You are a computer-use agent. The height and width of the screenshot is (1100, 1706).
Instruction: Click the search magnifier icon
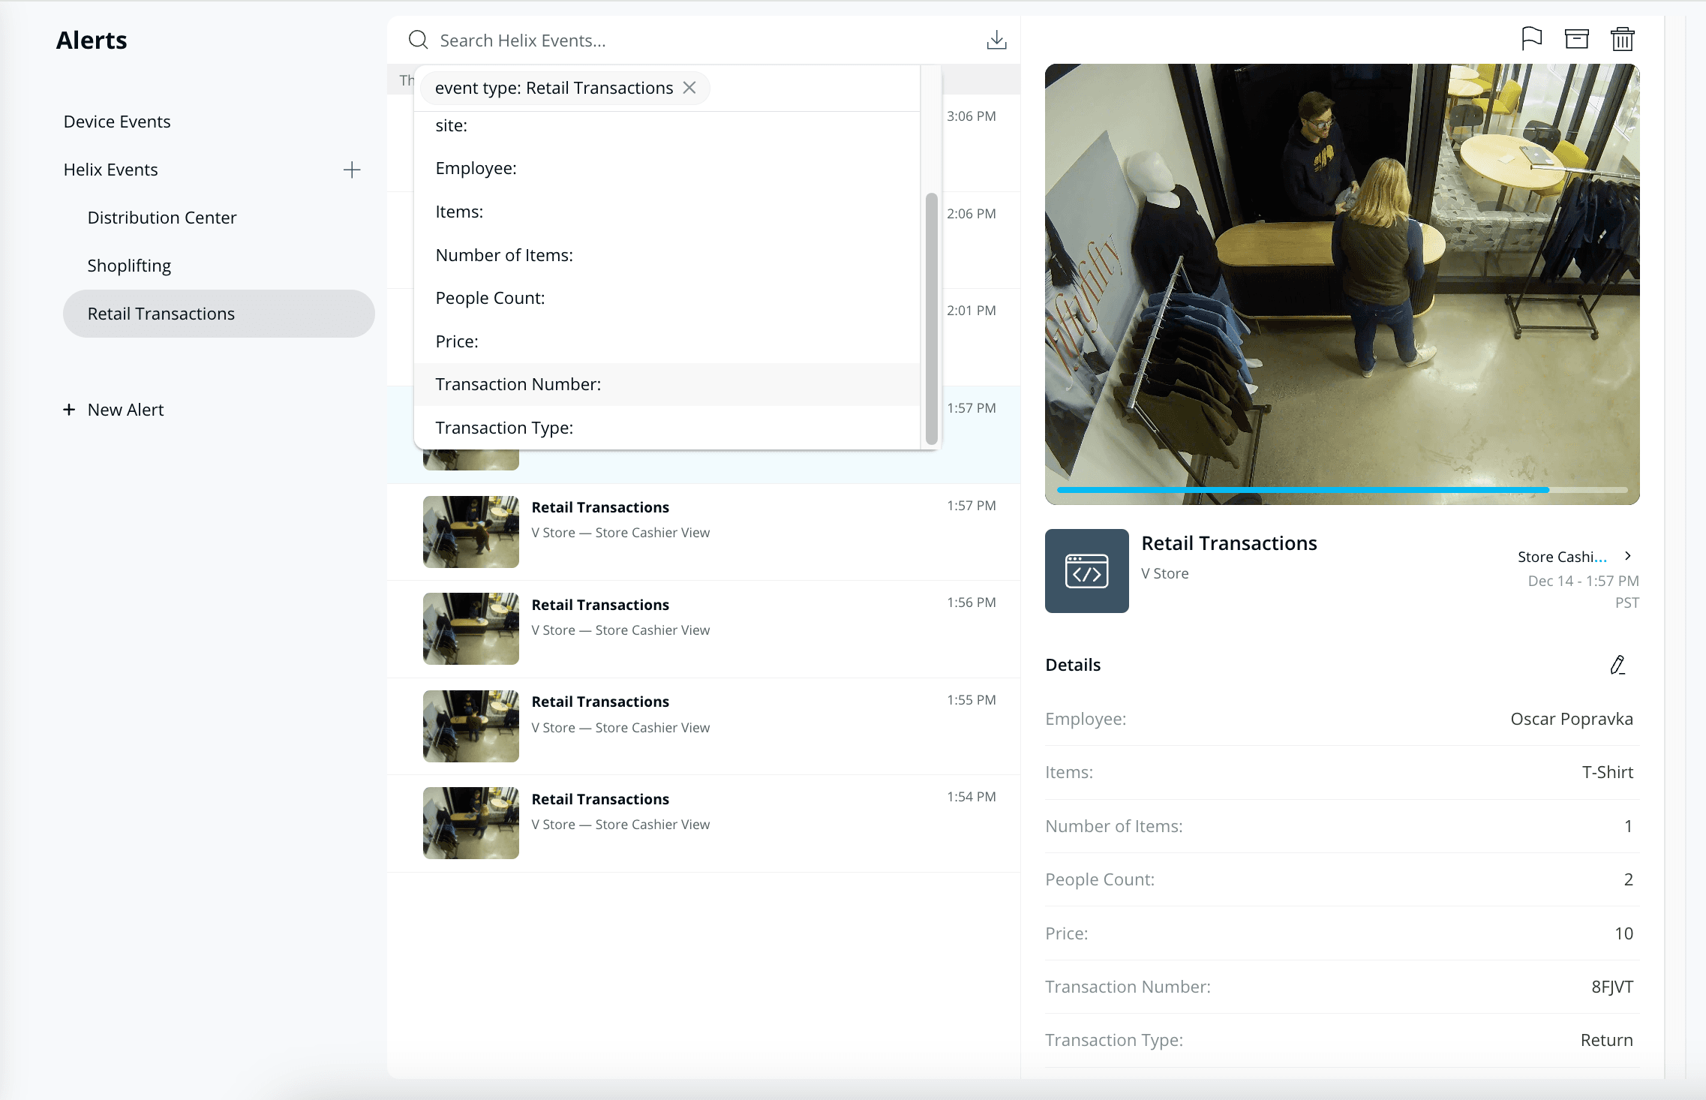click(418, 41)
